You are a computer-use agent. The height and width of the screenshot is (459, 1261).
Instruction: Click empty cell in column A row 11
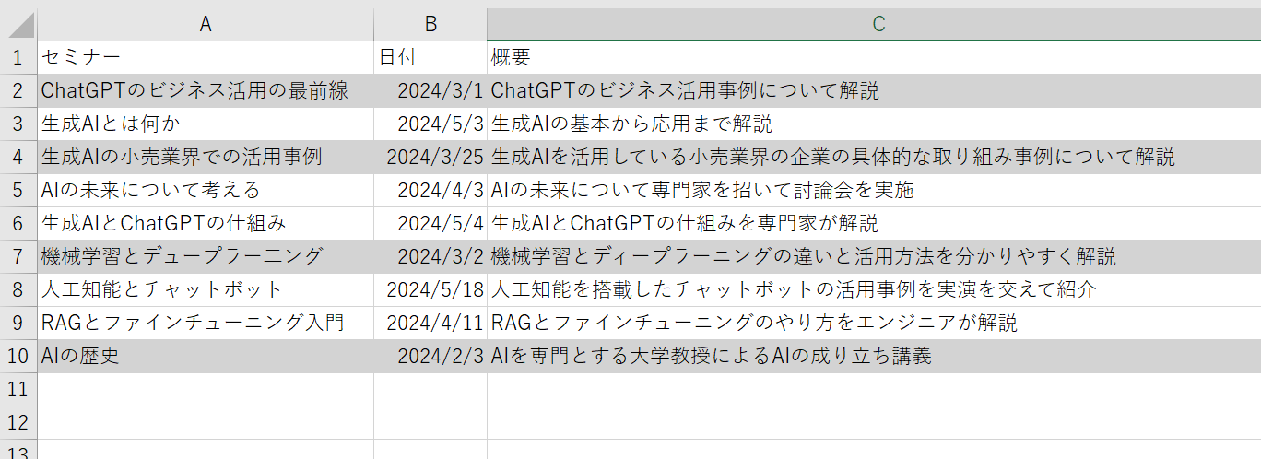tap(206, 389)
